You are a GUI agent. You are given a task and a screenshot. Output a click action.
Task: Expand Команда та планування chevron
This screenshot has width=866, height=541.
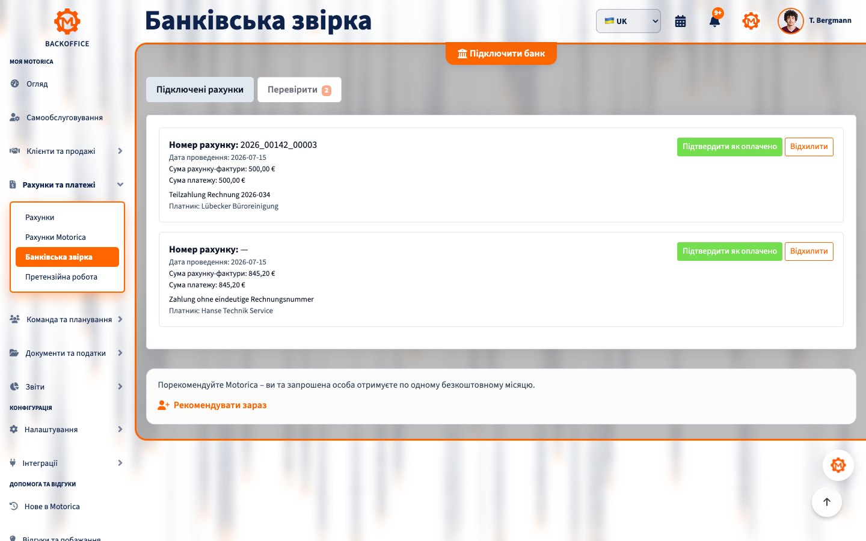click(120, 319)
